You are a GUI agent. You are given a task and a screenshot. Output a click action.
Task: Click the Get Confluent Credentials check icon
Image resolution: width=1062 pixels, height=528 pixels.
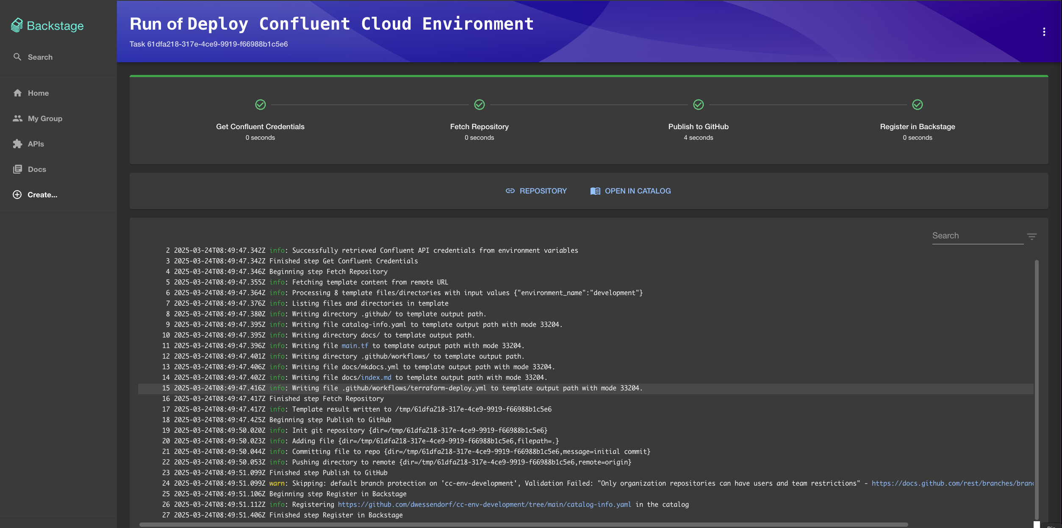click(x=261, y=105)
